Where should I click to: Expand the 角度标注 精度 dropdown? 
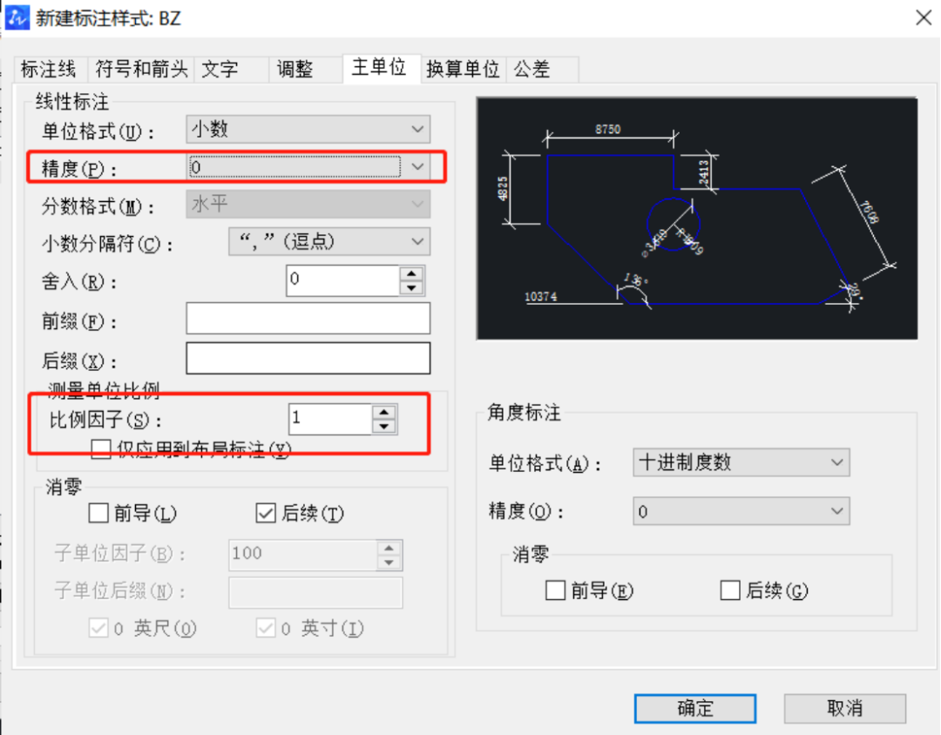[838, 511]
